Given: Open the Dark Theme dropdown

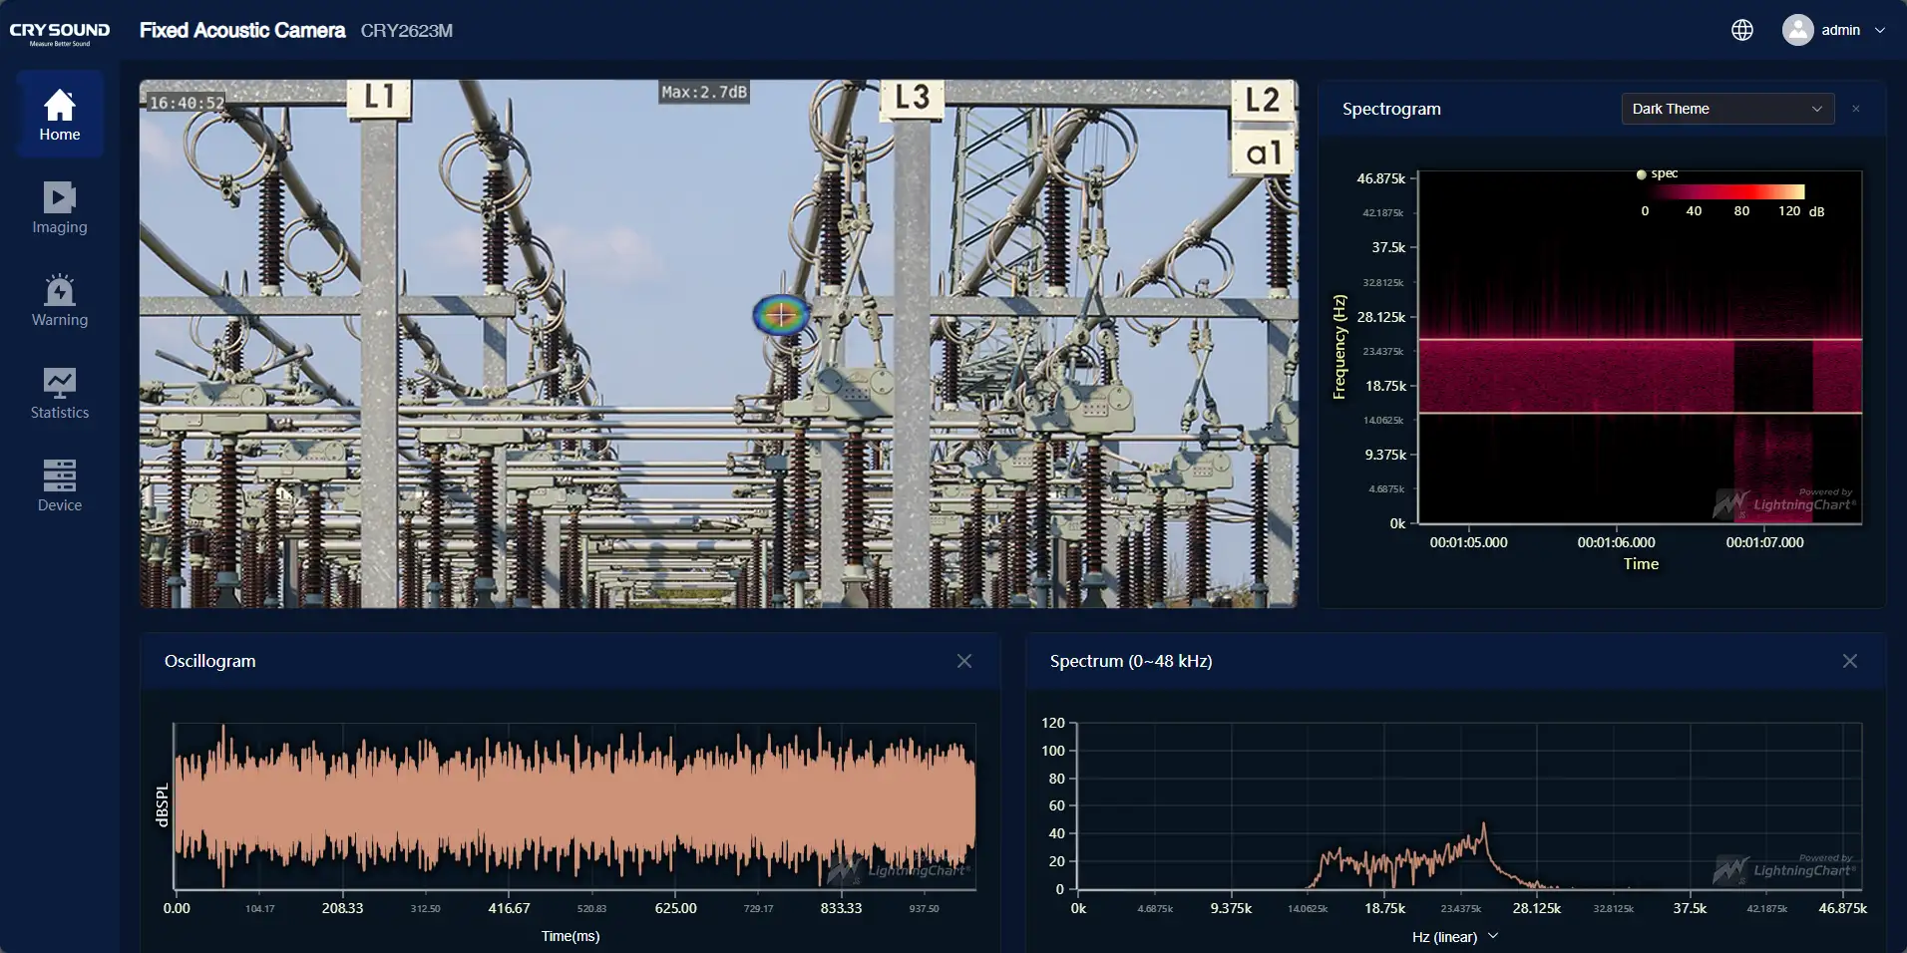Looking at the screenshot, I should pyautogui.click(x=1726, y=109).
